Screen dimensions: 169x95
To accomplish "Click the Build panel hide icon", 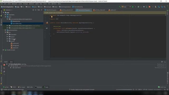I will pyautogui.click(x=165, y=62).
